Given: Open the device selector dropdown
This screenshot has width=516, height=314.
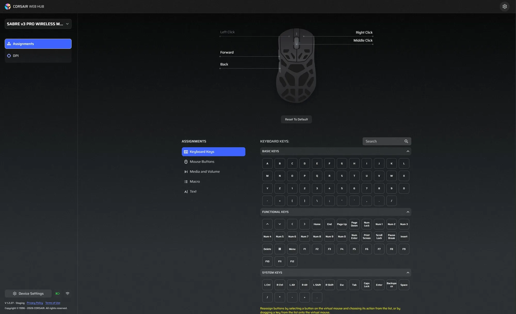Looking at the screenshot, I should point(38,24).
